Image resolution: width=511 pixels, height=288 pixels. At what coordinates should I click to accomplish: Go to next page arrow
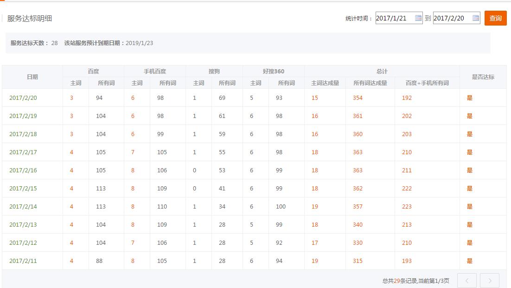point(490,281)
